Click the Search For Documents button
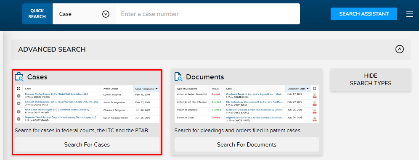 [x=247, y=144]
